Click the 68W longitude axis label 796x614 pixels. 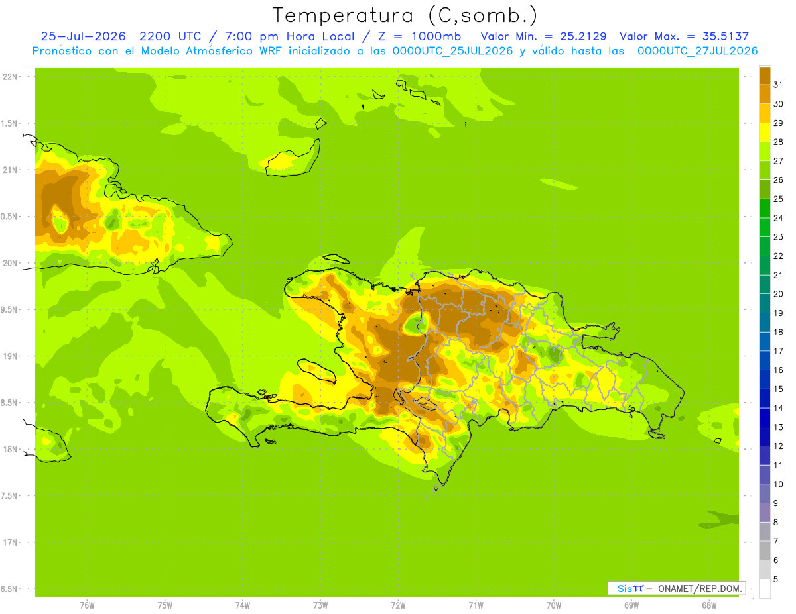coord(709,605)
